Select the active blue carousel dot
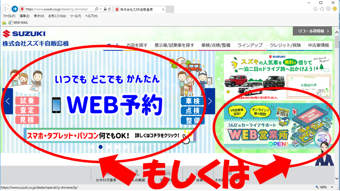Image resolution: width=340 pixels, height=191 pixels. pyautogui.click(x=100, y=147)
